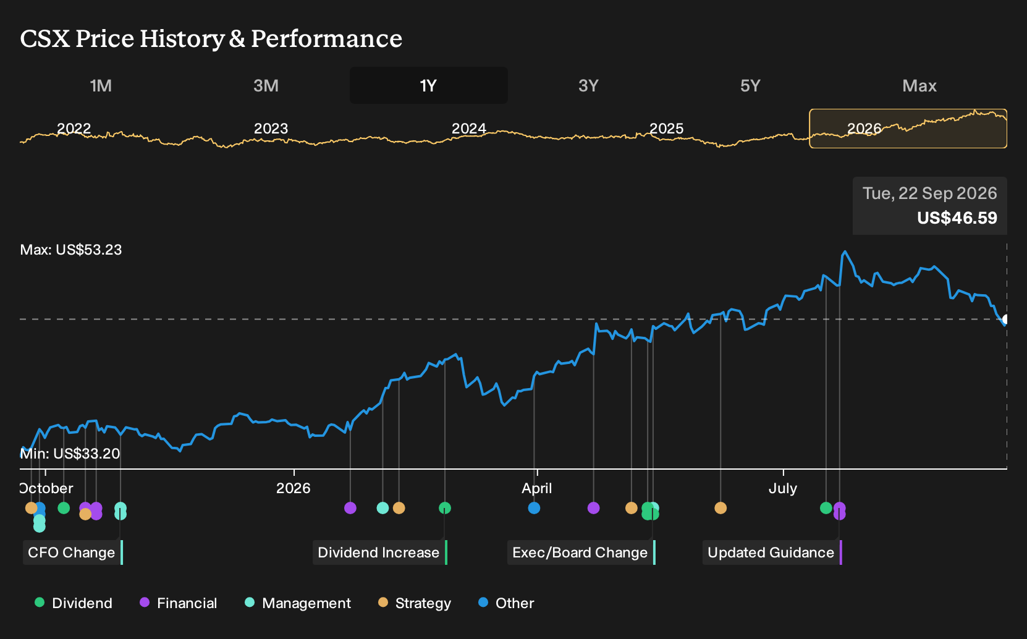Switch to the 1M time range tab
The image size is (1027, 639).
tap(101, 85)
